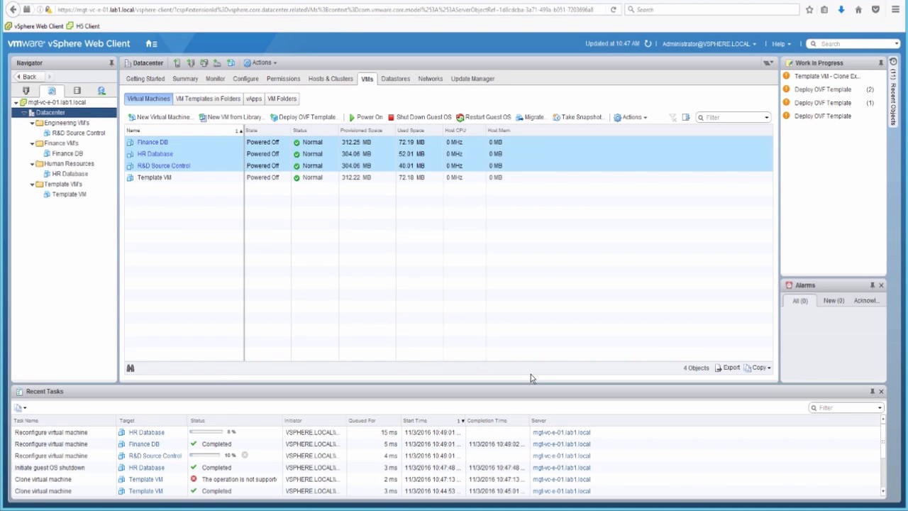Show New (0) alarms tab
Screen dimensions: 908x511
tap(834, 301)
